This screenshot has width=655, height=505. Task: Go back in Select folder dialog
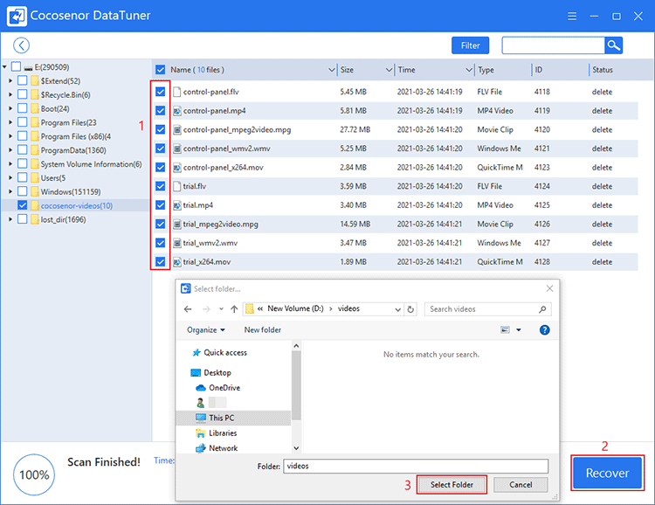[x=188, y=309]
